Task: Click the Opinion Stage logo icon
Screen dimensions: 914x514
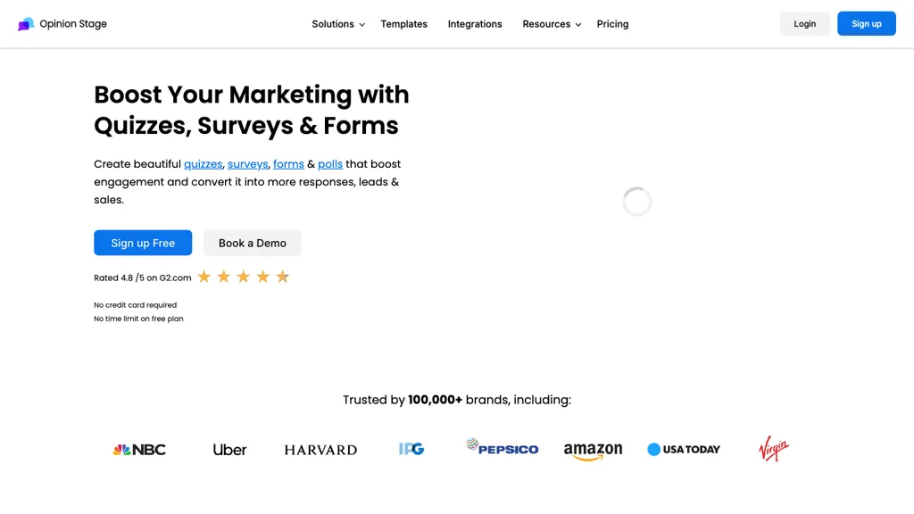Action: coord(26,24)
